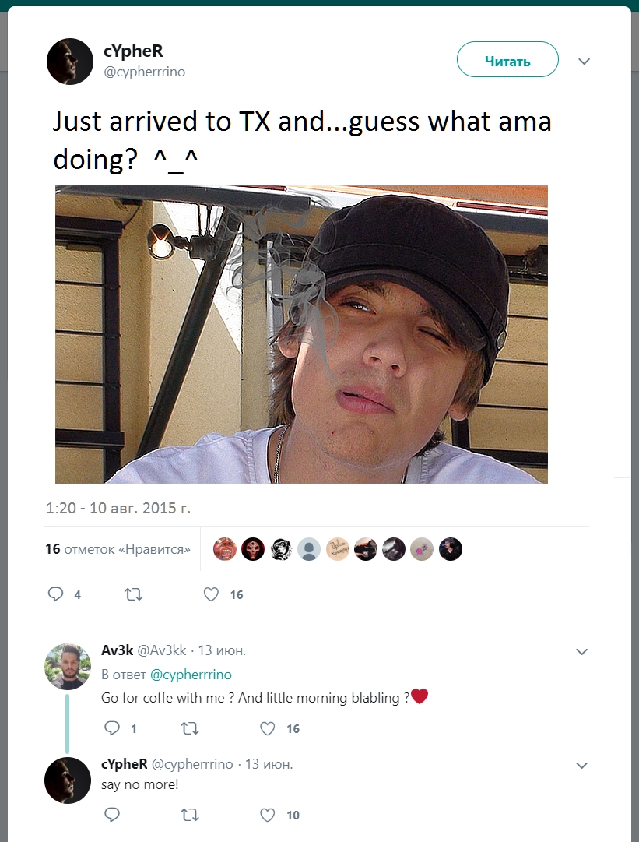Like the "say no more!" reply
639x842 pixels.
[268, 815]
